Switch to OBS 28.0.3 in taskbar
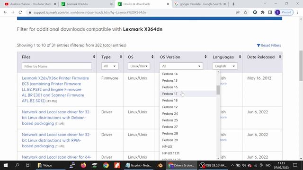This screenshot has height=170, width=303. coord(213,165)
